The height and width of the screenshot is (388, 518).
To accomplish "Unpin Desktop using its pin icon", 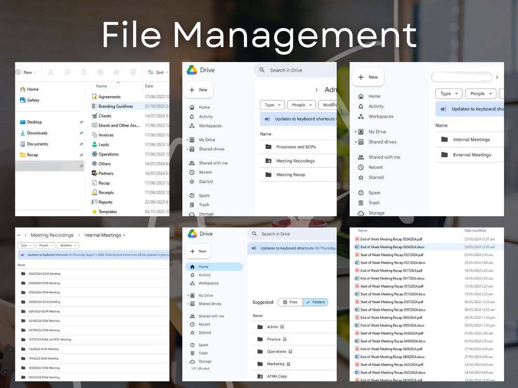I will (81, 122).
